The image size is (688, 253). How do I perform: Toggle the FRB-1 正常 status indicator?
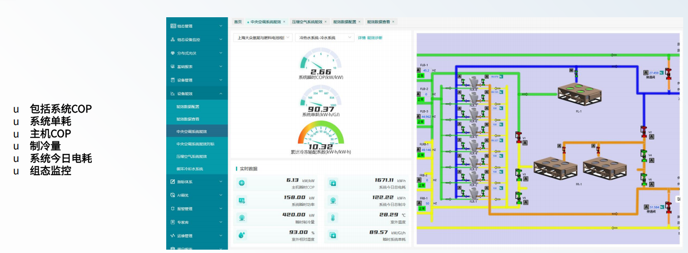pyautogui.click(x=421, y=208)
